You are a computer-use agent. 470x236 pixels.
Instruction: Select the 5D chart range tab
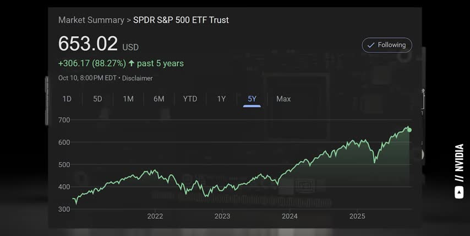pyautogui.click(x=97, y=99)
